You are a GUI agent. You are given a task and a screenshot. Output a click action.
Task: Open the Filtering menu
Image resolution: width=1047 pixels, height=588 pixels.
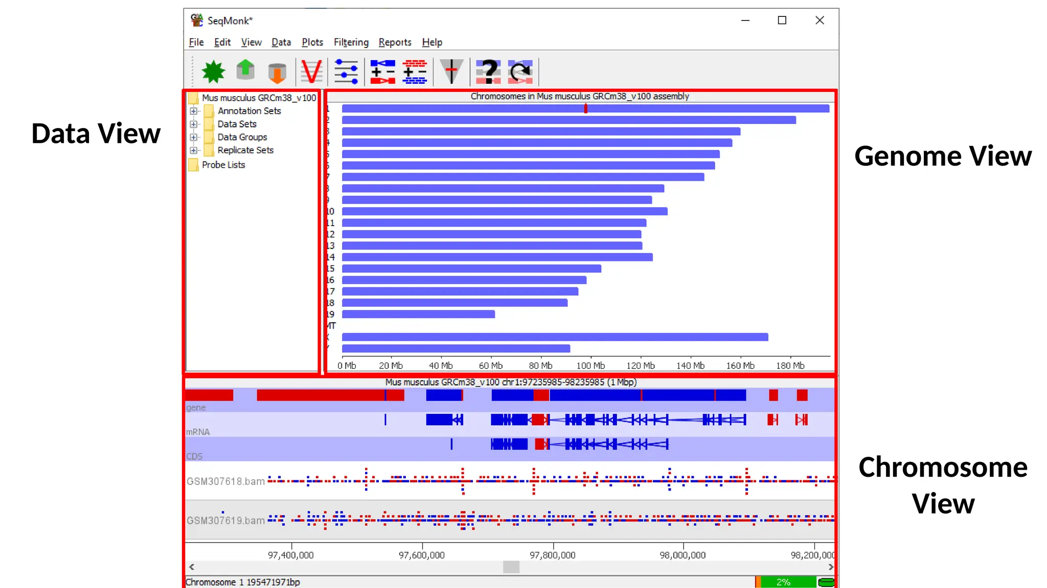(351, 42)
